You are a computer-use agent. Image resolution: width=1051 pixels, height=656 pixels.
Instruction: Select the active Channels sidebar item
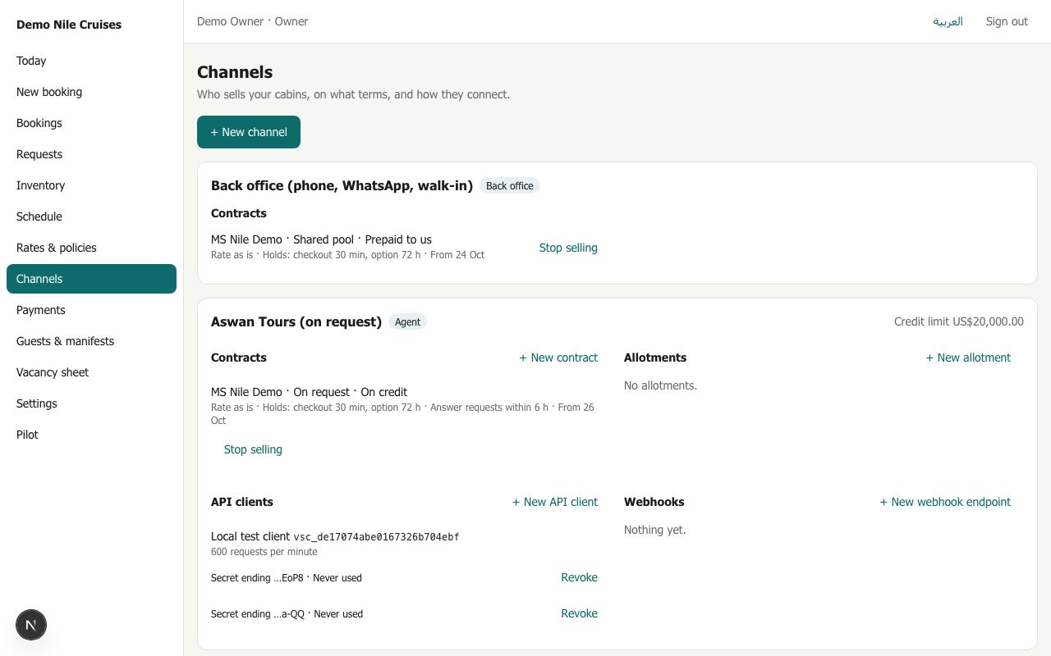point(91,279)
